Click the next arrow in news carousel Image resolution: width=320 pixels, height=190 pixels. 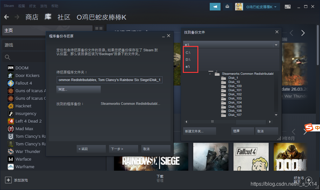tap(303, 33)
